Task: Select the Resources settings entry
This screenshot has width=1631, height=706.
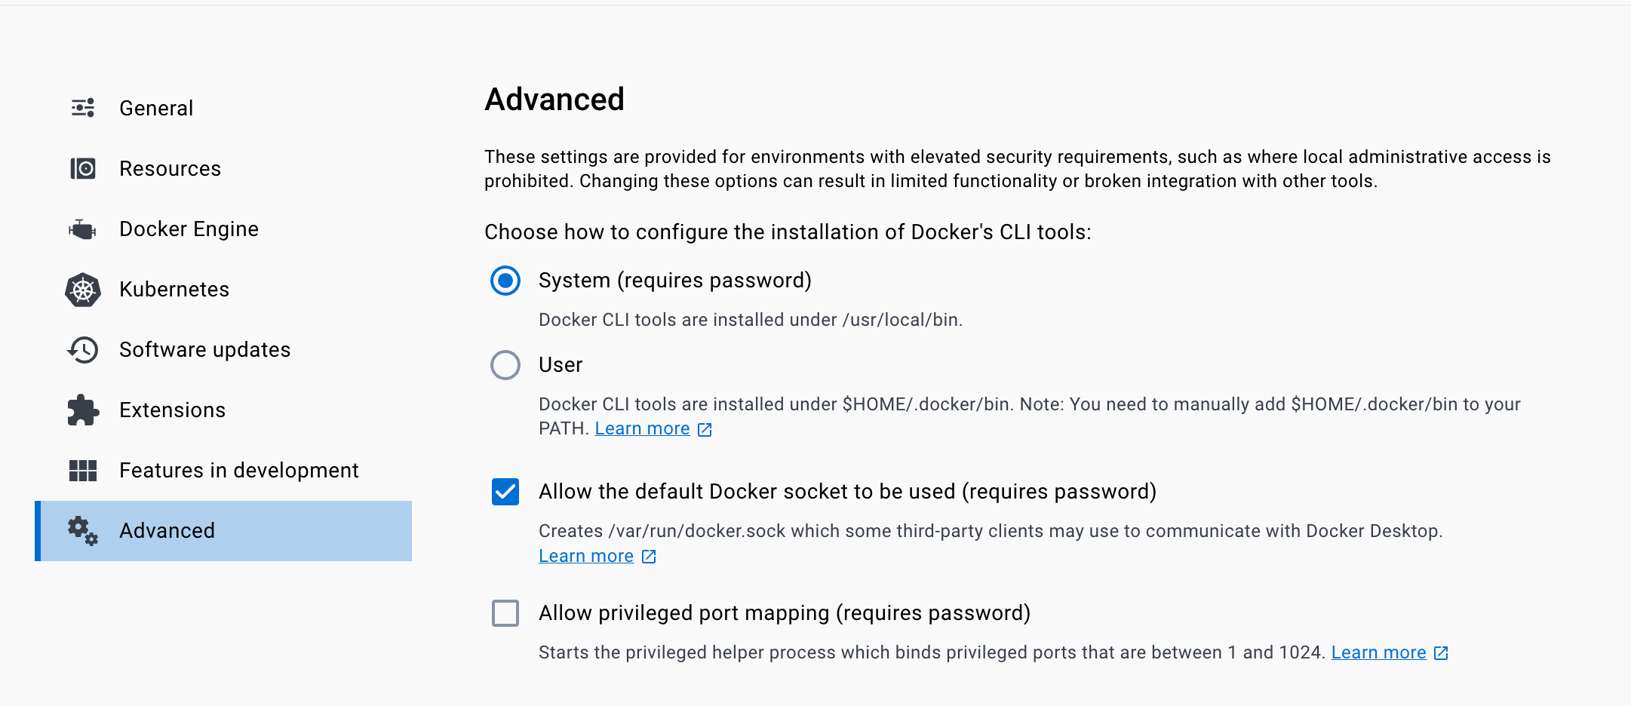Action: (x=170, y=168)
